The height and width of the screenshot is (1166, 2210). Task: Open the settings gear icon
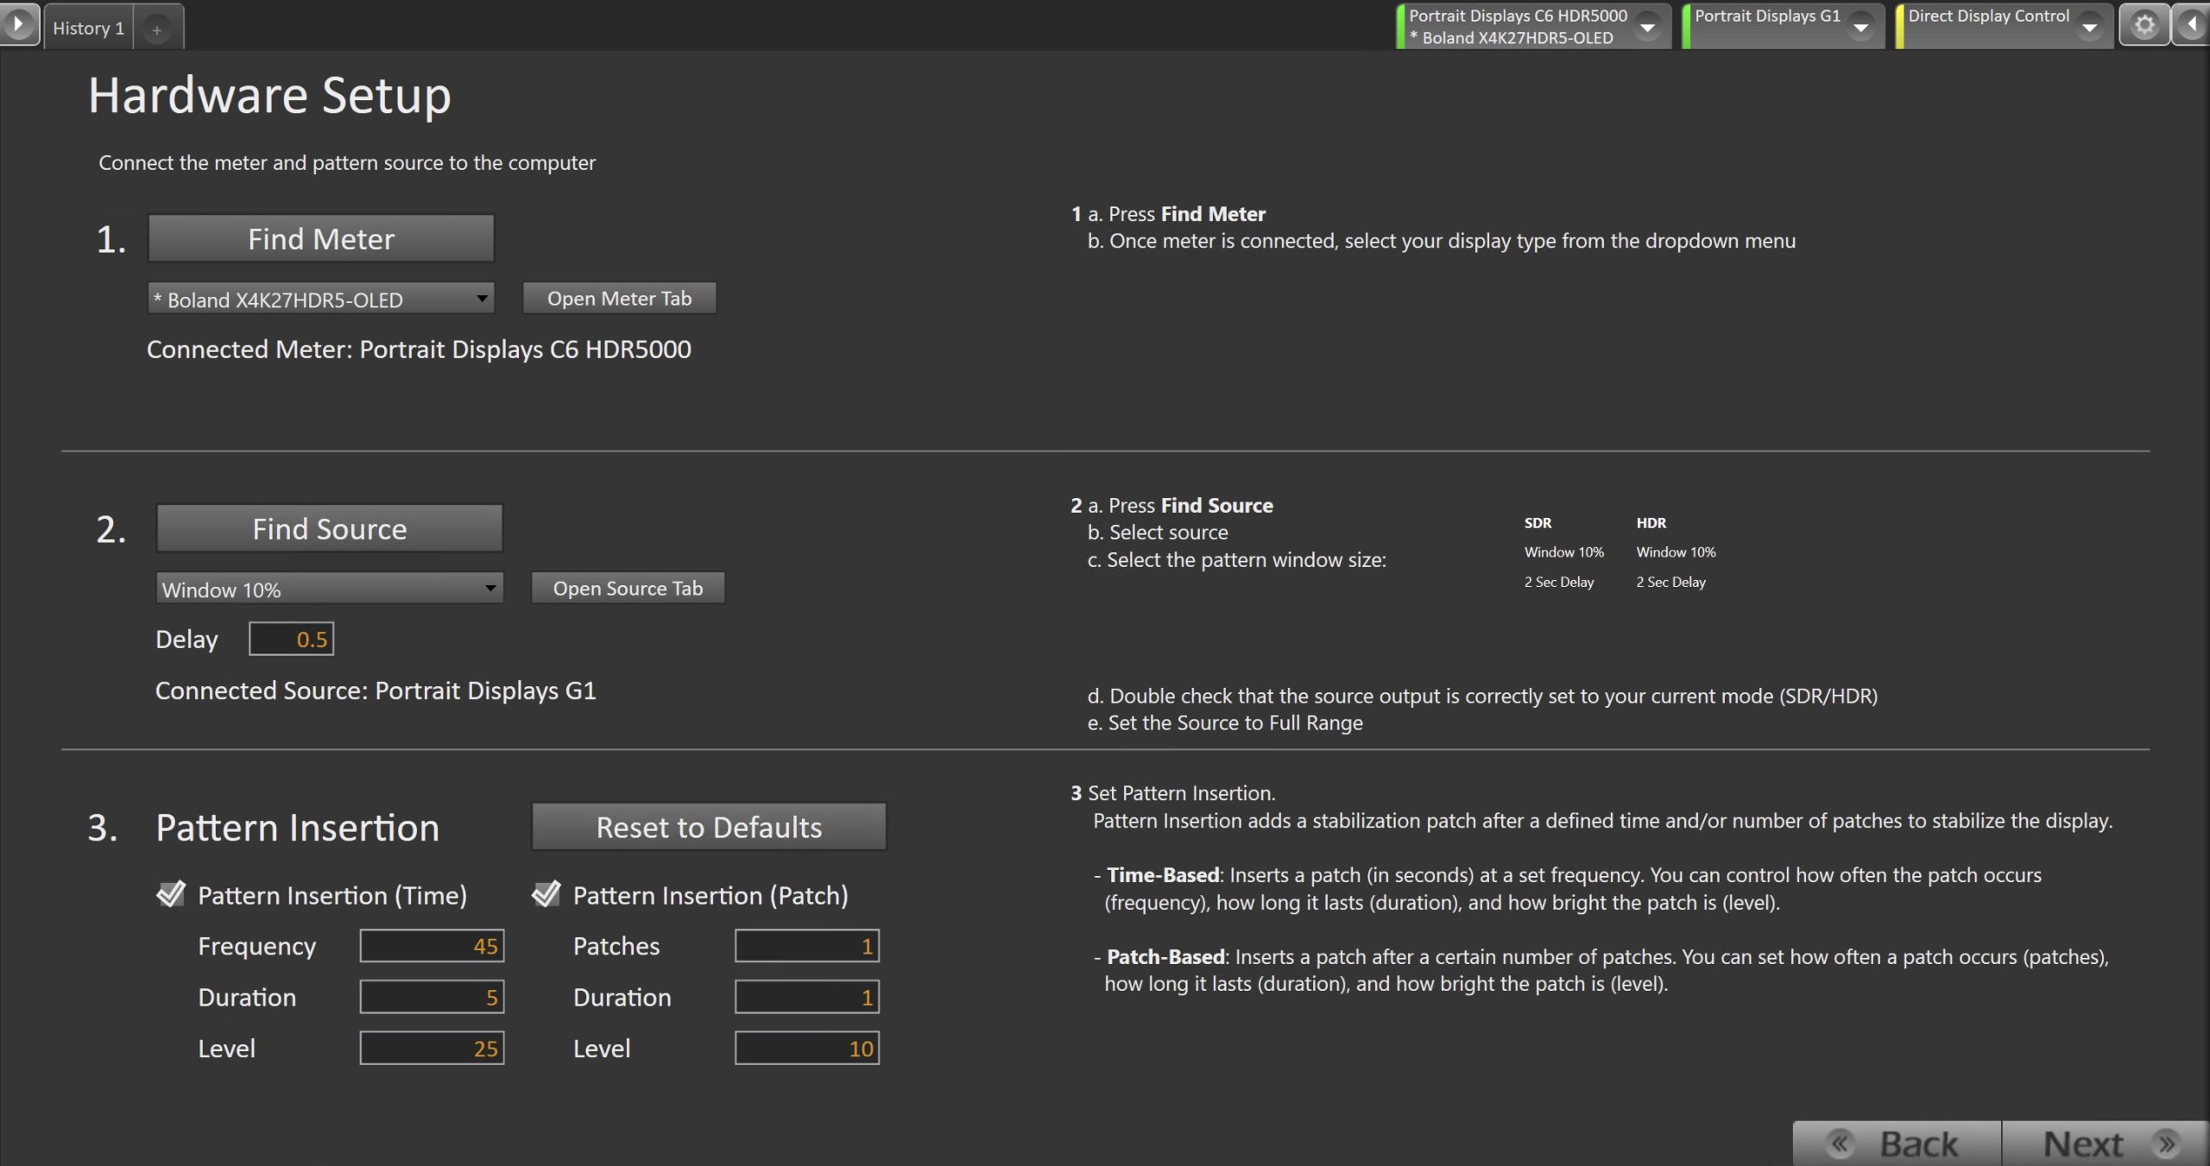(x=2144, y=25)
